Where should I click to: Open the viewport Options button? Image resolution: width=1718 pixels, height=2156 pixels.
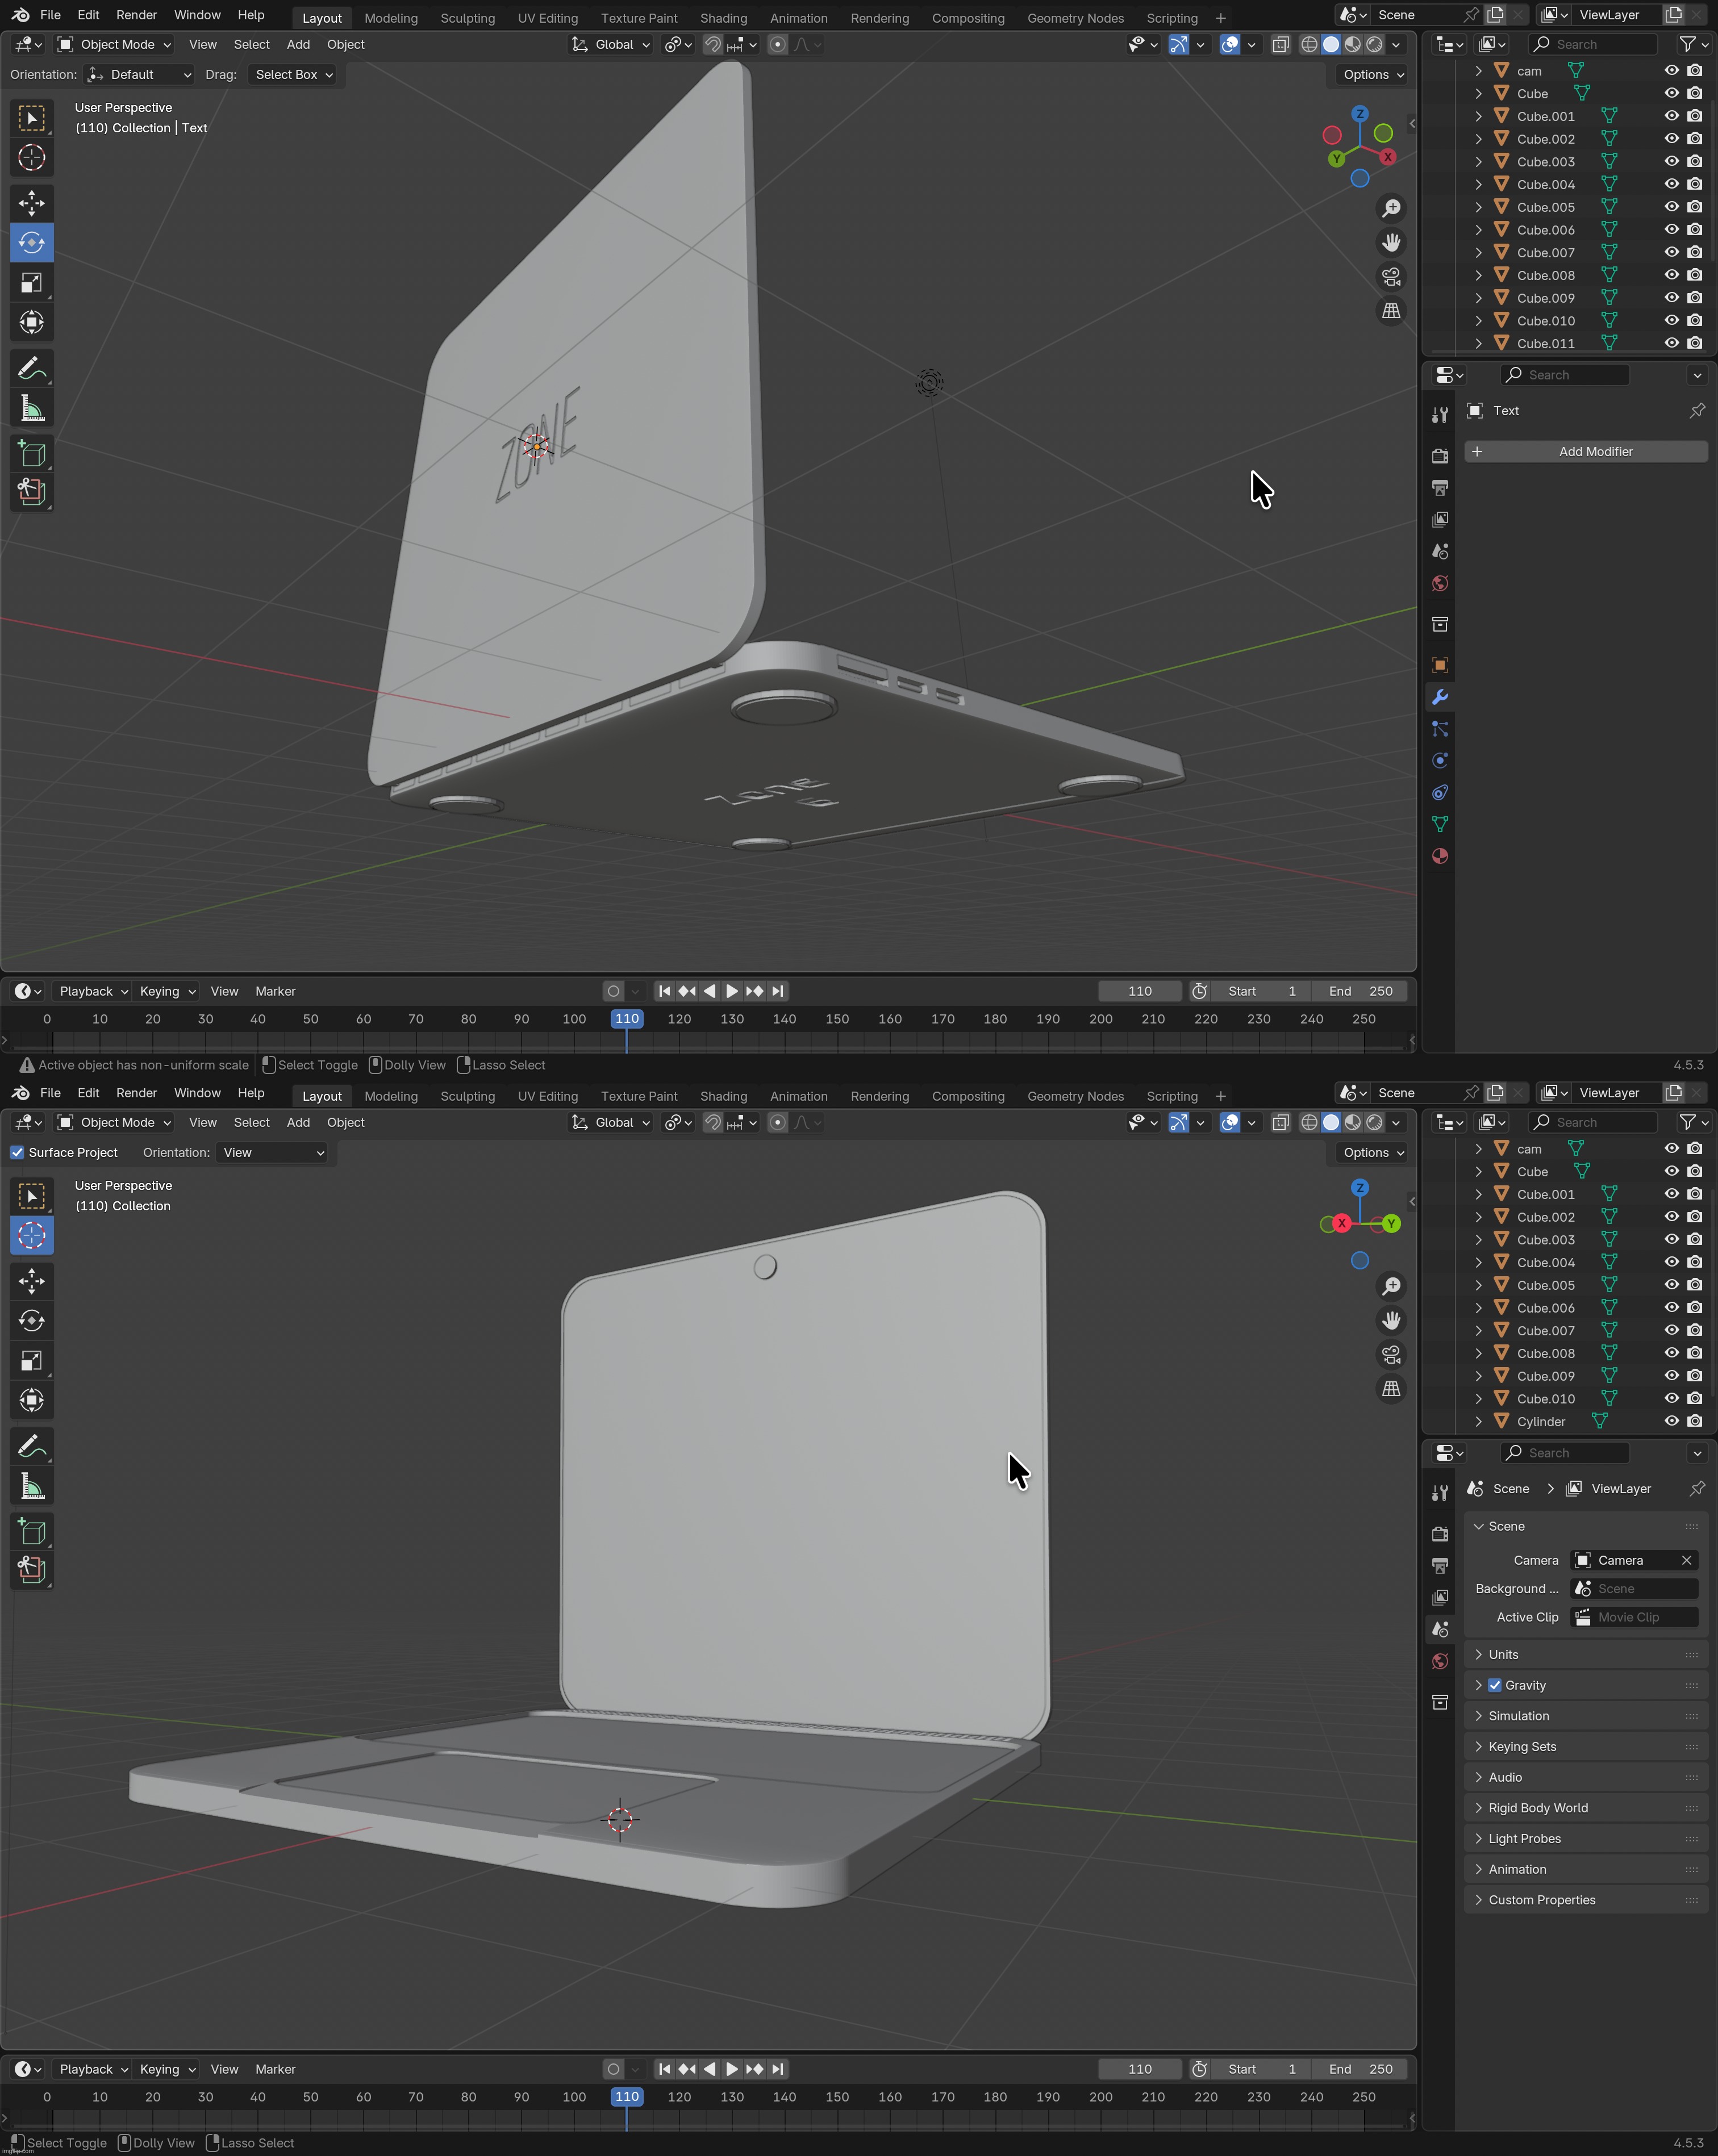1370,74
